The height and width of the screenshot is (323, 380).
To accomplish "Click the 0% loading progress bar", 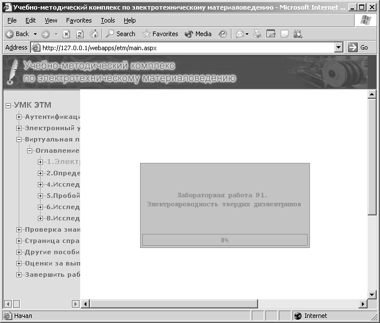I will [225, 240].
